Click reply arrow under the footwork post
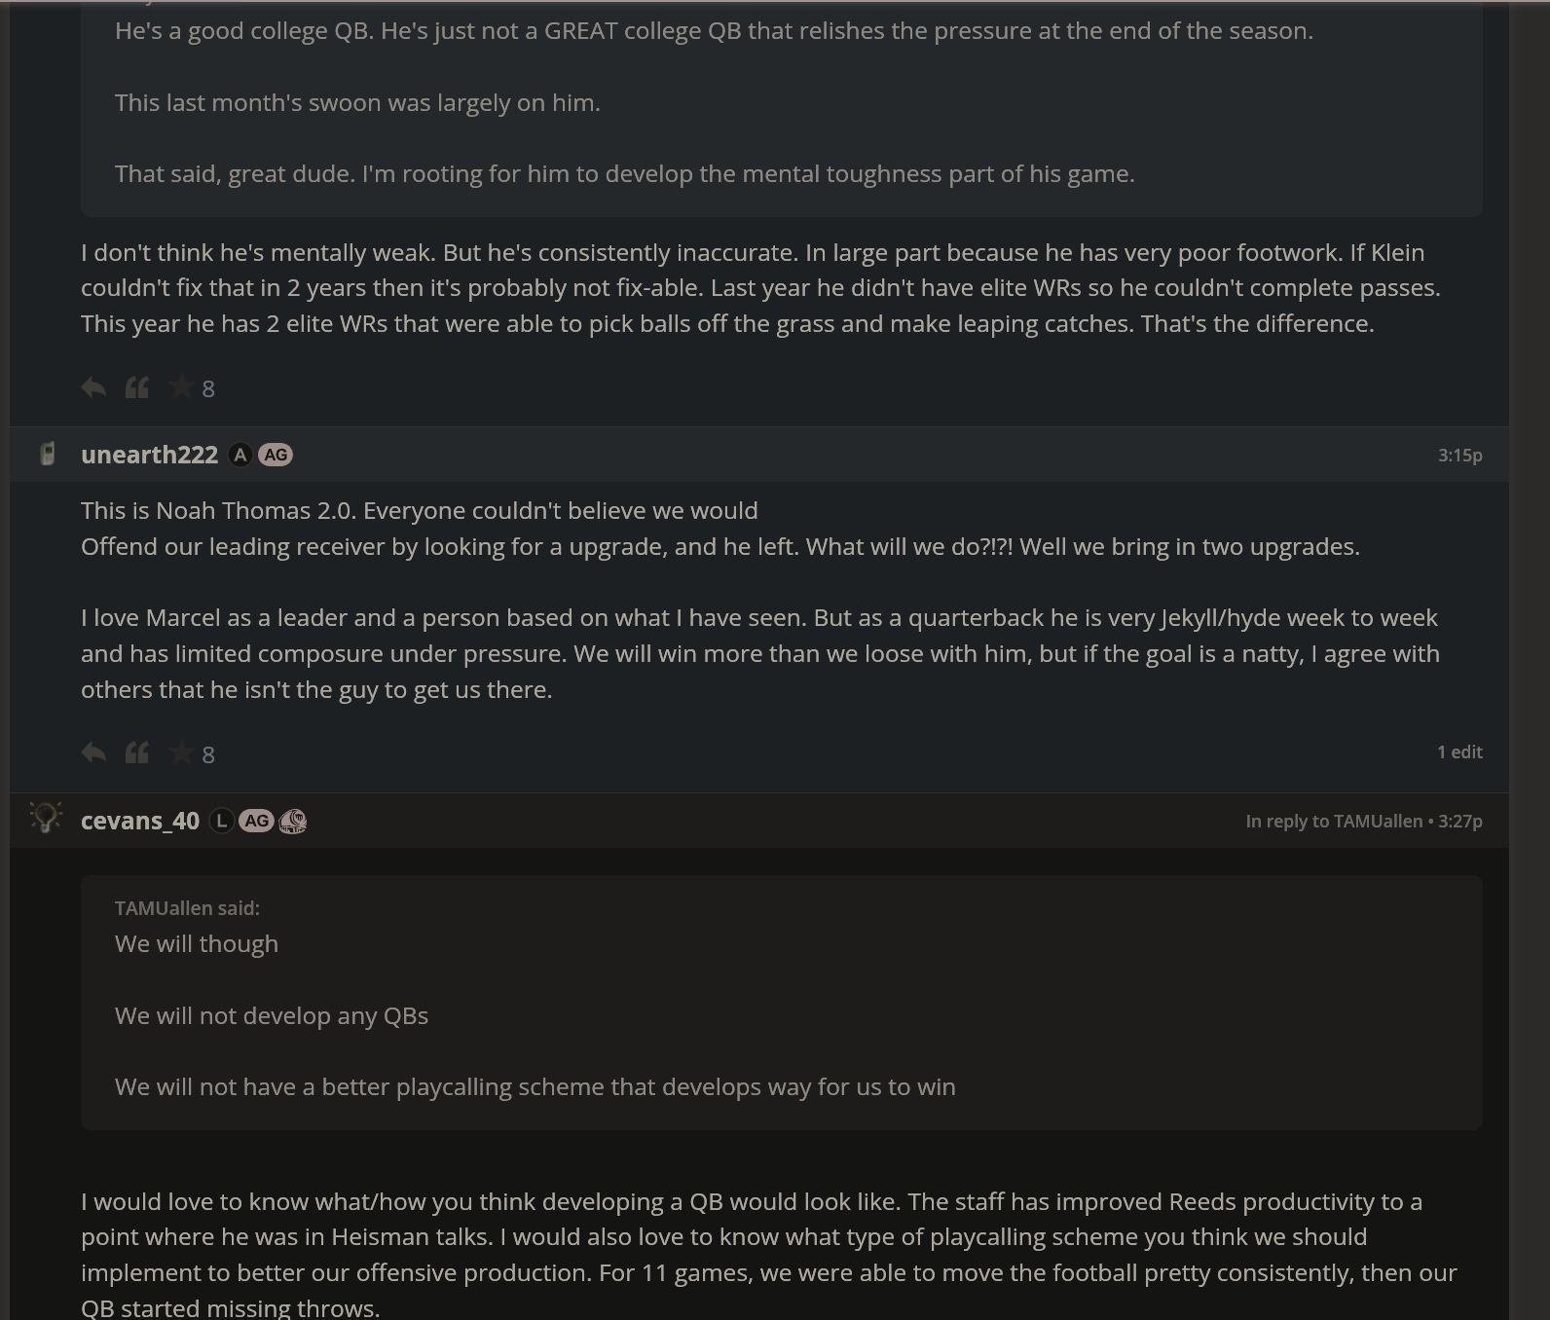 pyautogui.click(x=93, y=387)
